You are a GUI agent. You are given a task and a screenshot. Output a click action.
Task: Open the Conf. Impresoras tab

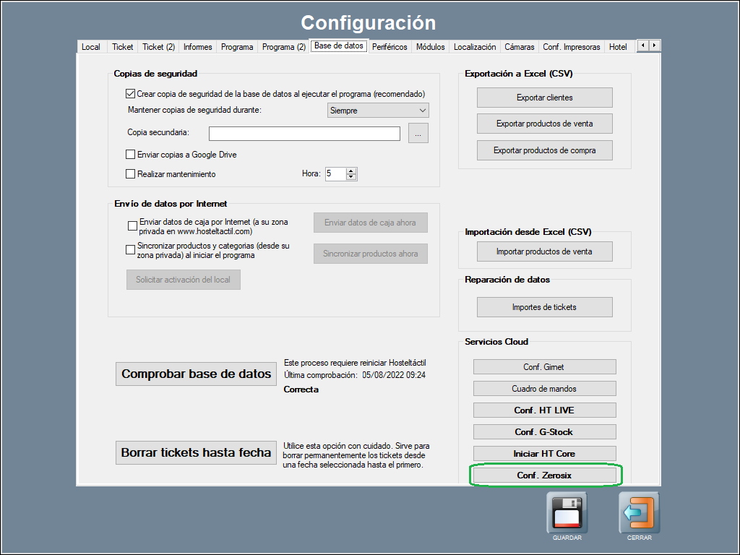571,47
